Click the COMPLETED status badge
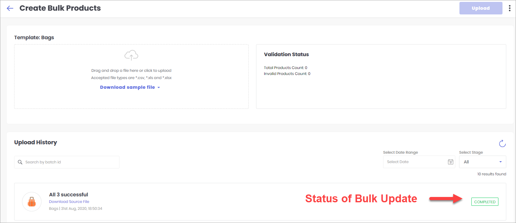 485,202
